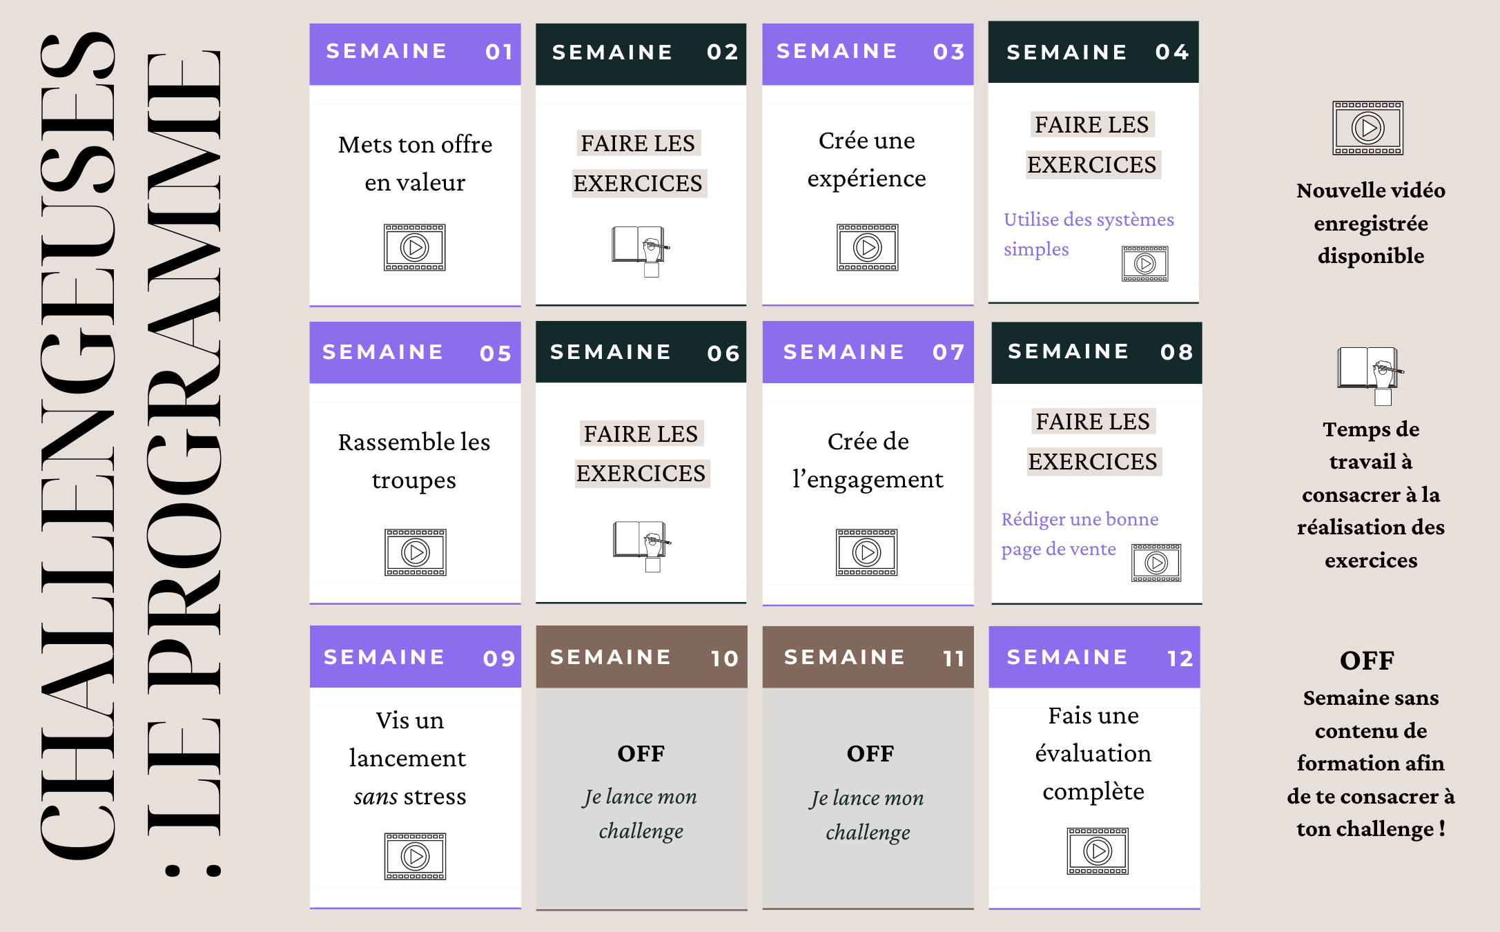Screen dimensions: 1500x932
Task: Click the purple Semaine 05 header banner
Action: point(415,352)
